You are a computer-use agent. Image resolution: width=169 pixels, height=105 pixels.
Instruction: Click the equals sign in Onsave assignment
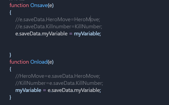(x=71, y=34)
